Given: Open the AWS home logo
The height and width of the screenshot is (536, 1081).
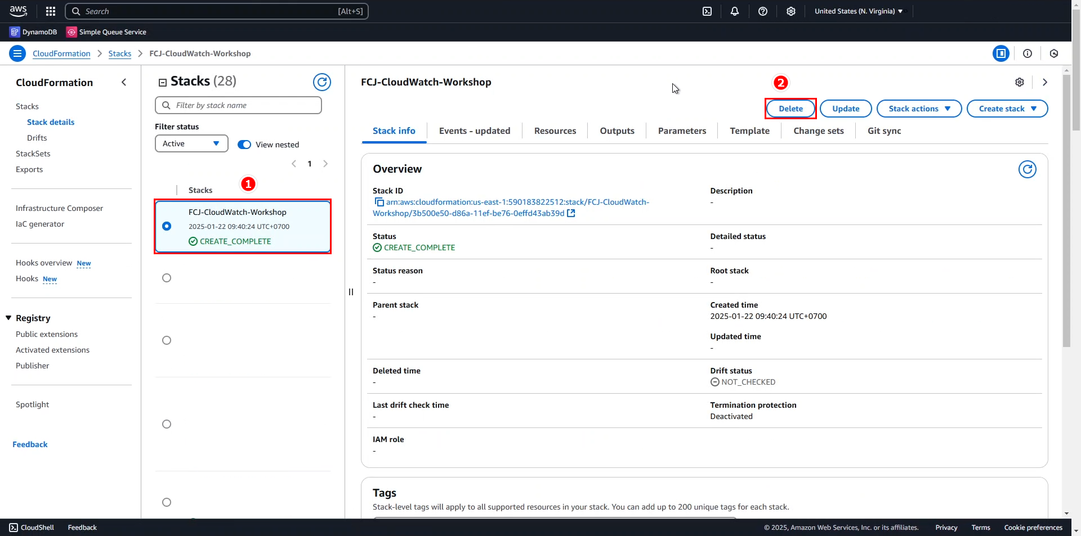Looking at the screenshot, I should coord(18,11).
